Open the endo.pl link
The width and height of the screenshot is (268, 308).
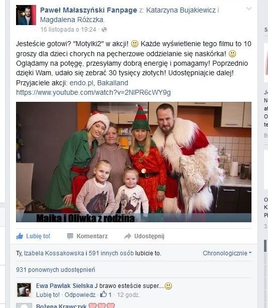(81, 83)
